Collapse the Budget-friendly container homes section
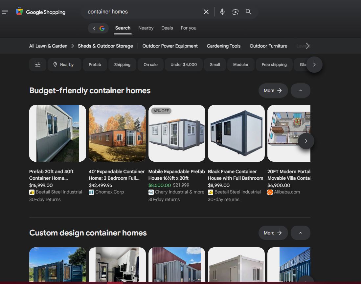 click(x=300, y=90)
